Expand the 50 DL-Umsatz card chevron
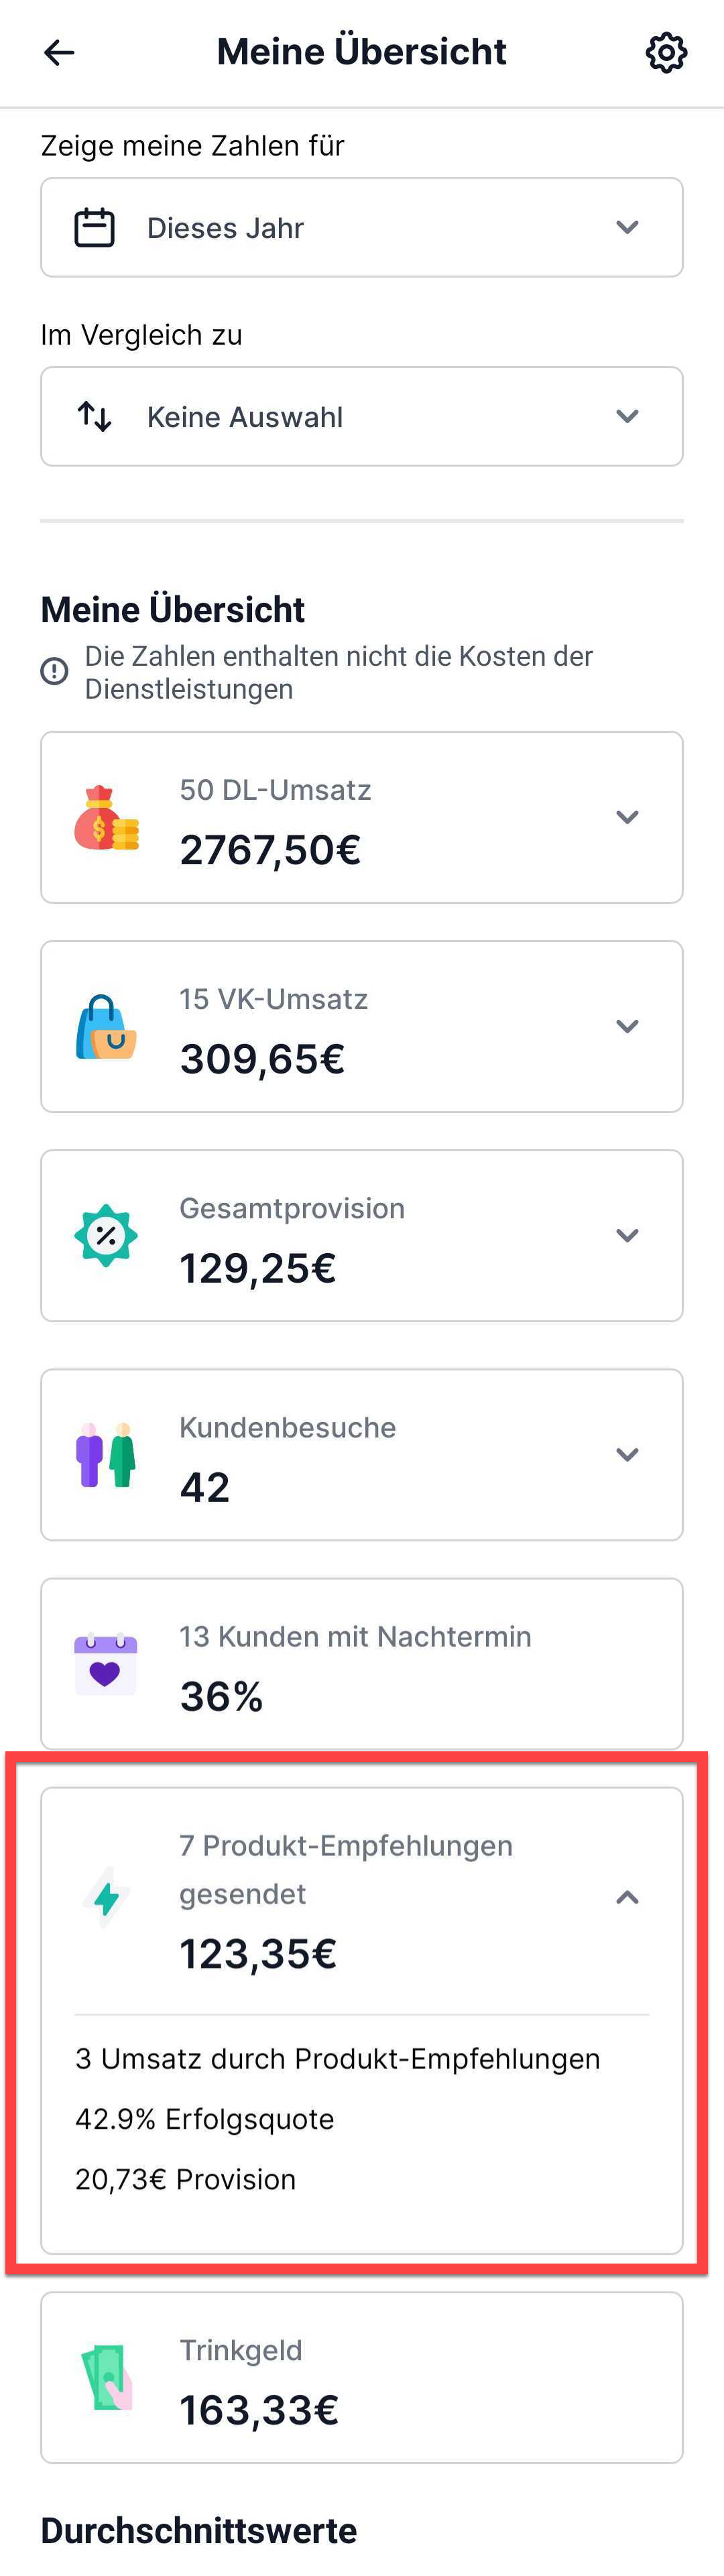 pyautogui.click(x=627, y=817)
